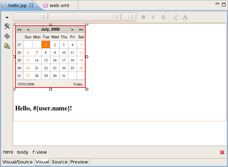Maximize the editor pane

[x=224, y=4]
